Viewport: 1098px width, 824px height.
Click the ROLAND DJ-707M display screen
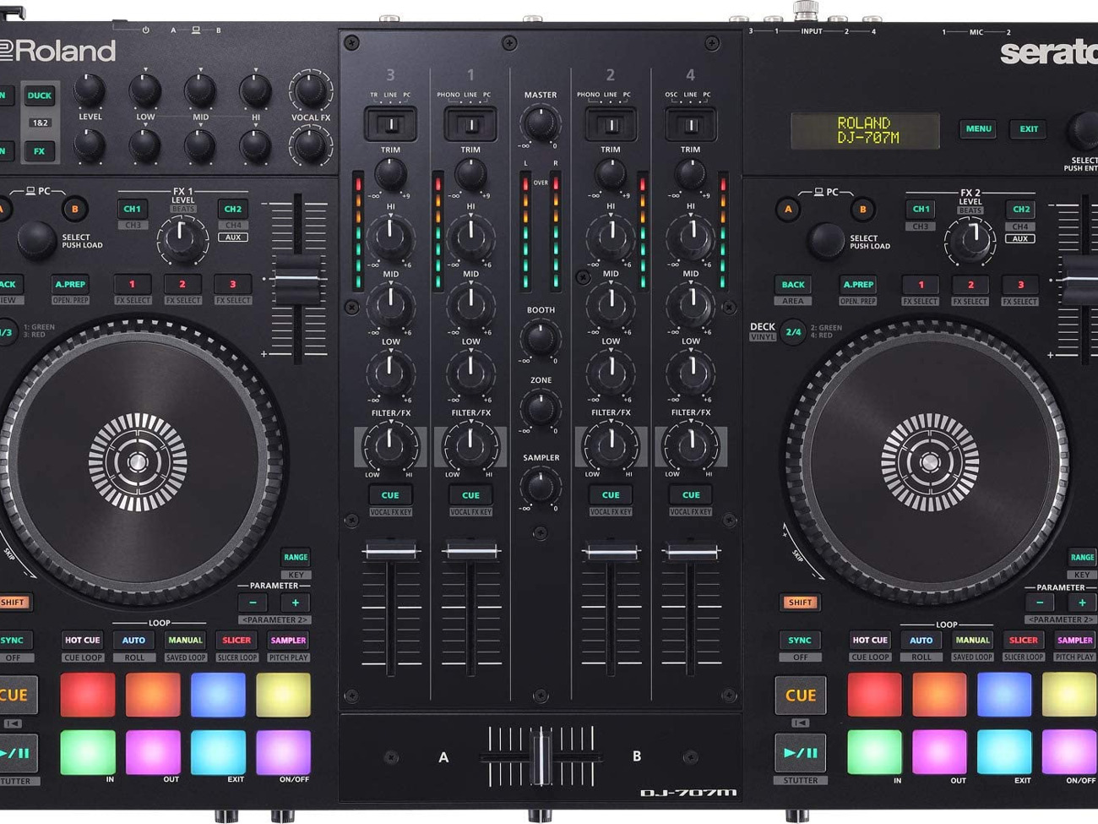(865, 130)
